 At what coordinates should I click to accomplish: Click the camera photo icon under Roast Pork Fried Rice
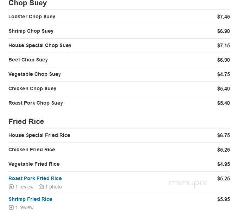41,187
